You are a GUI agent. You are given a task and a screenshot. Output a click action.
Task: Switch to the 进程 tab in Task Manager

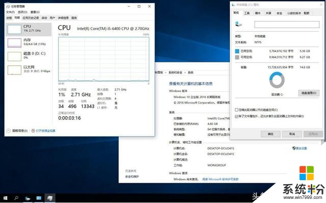9,18
